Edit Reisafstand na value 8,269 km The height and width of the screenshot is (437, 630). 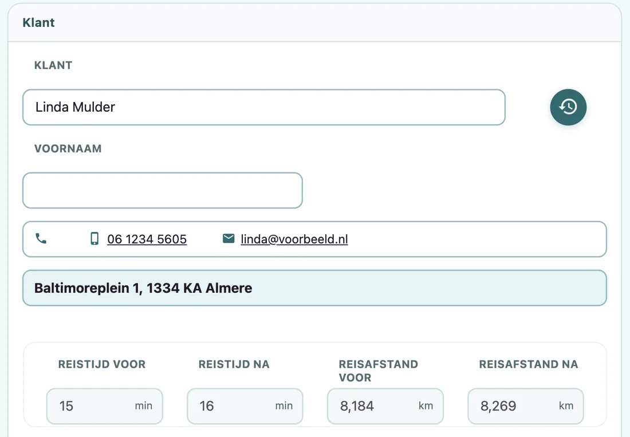coord(526,406)
